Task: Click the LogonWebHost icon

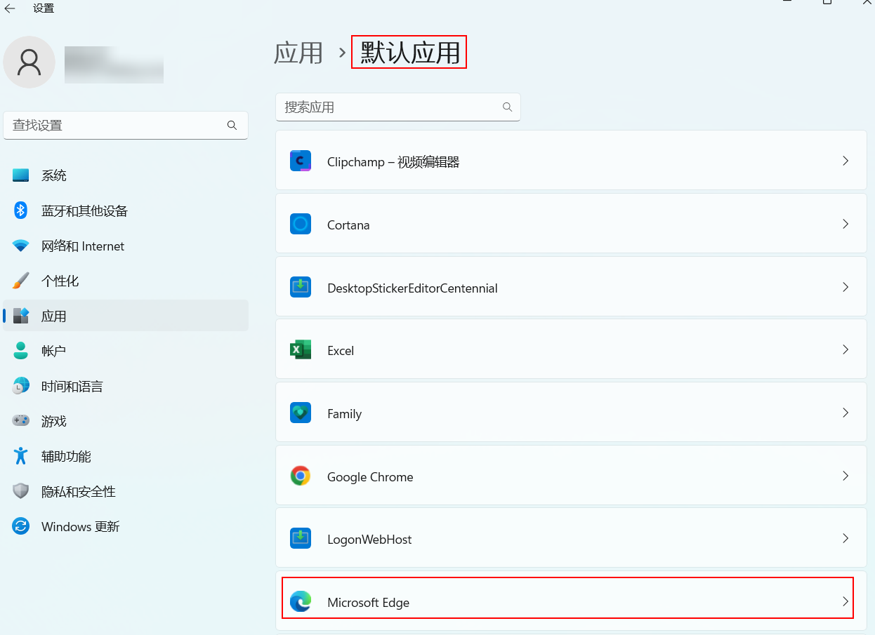Action: tap(301, 539)
